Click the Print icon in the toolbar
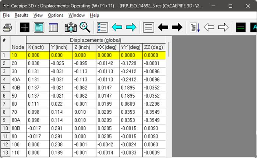 coord(8,27)
